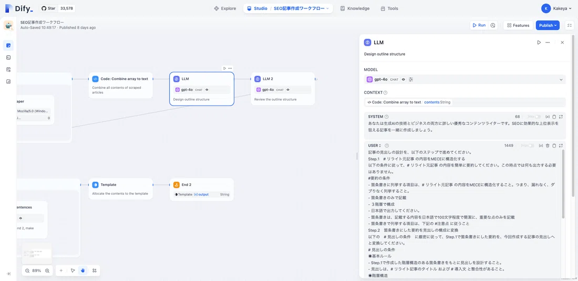The height and width of the screenshot is (281, 578).
Task: Go to the Tools section
Action: [x=389, y=8]
